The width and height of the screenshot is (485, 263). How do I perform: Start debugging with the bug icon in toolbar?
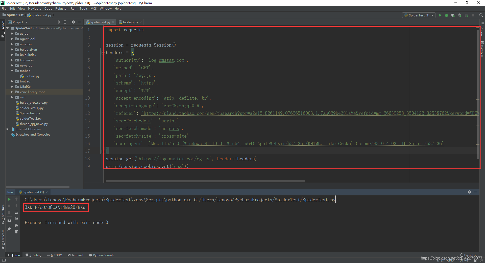tap(447, 15)
